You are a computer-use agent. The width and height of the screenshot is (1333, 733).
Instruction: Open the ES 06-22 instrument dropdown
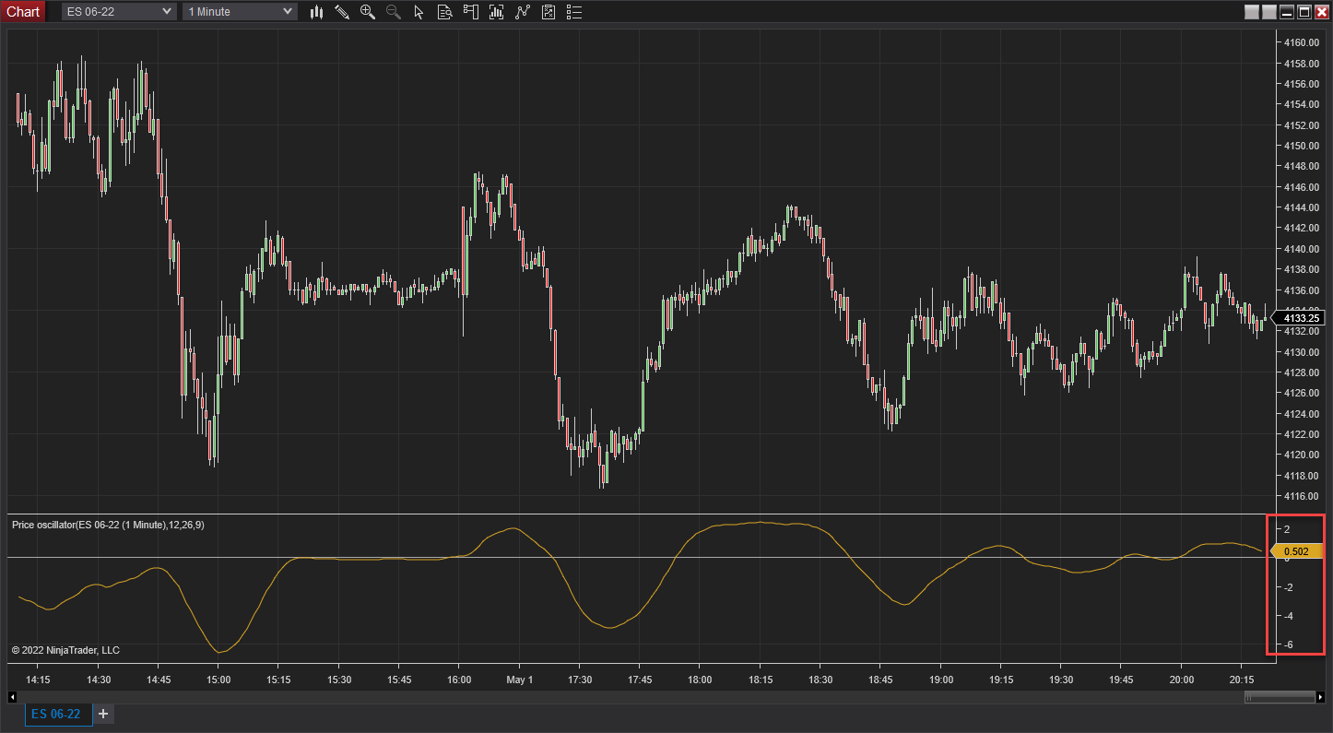pos(117,11)
